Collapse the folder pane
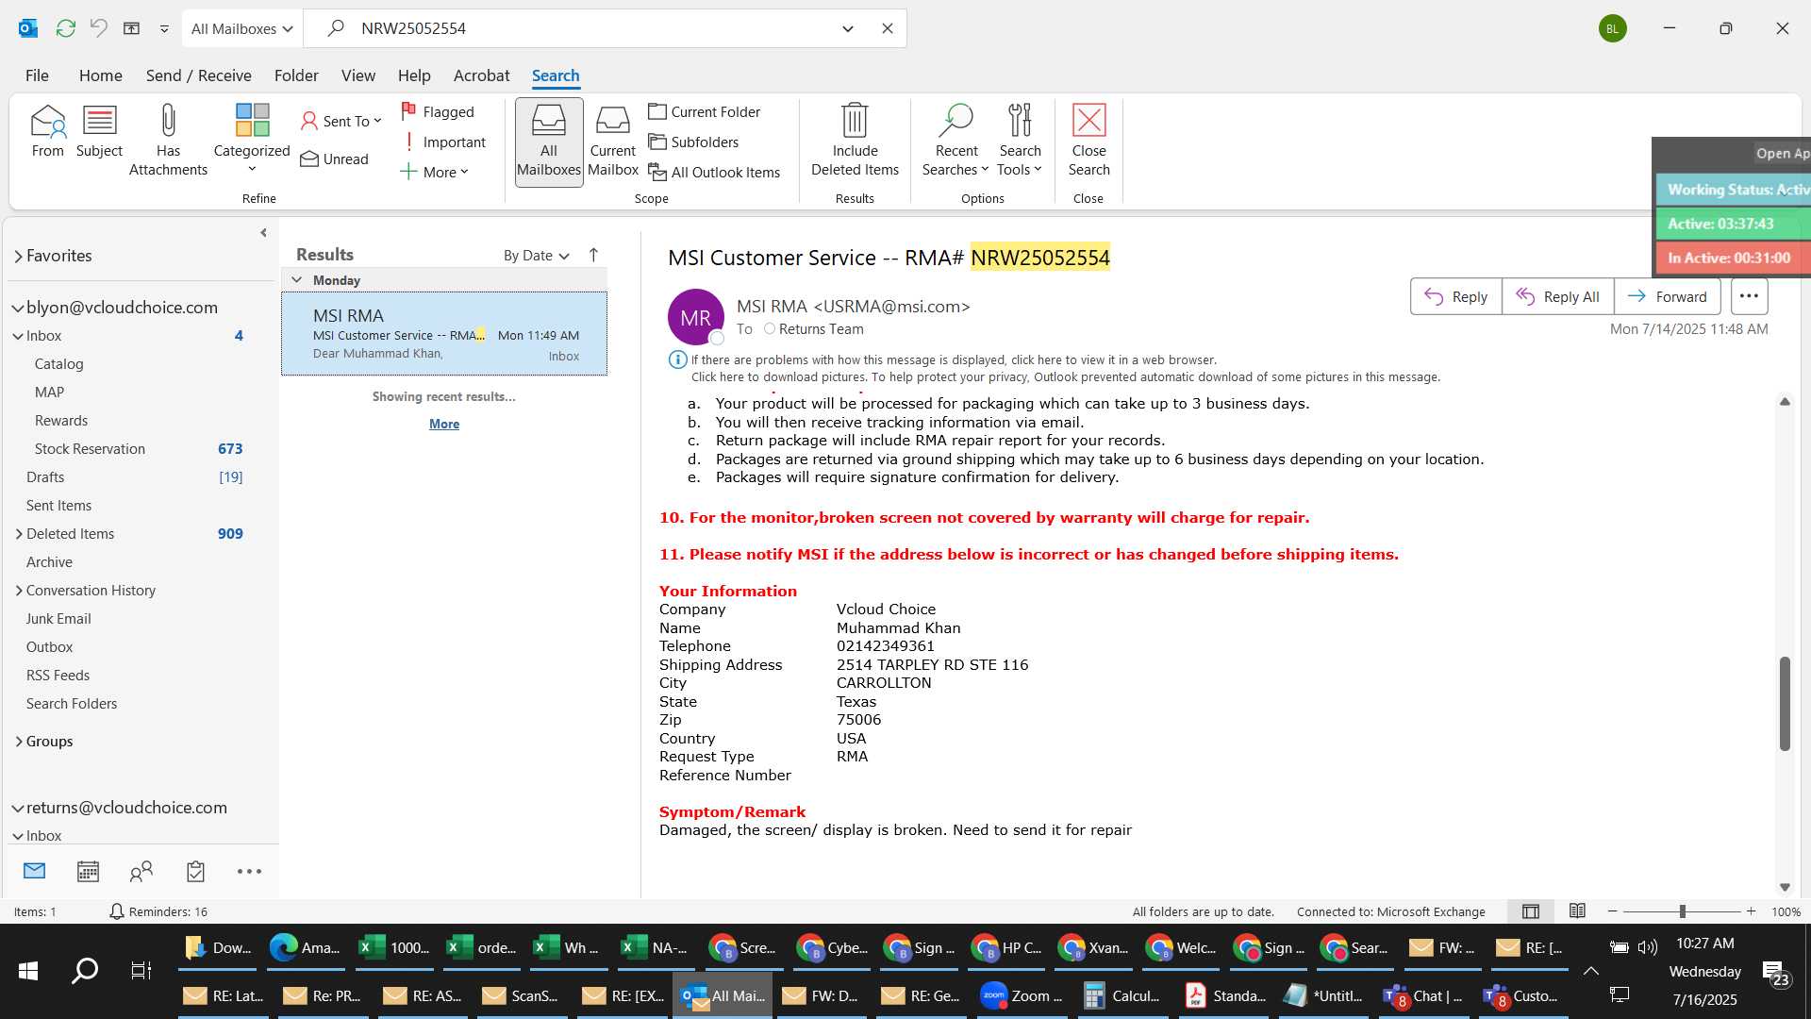This screenshot has height=1019, width=1811. [x=263, y=232]
